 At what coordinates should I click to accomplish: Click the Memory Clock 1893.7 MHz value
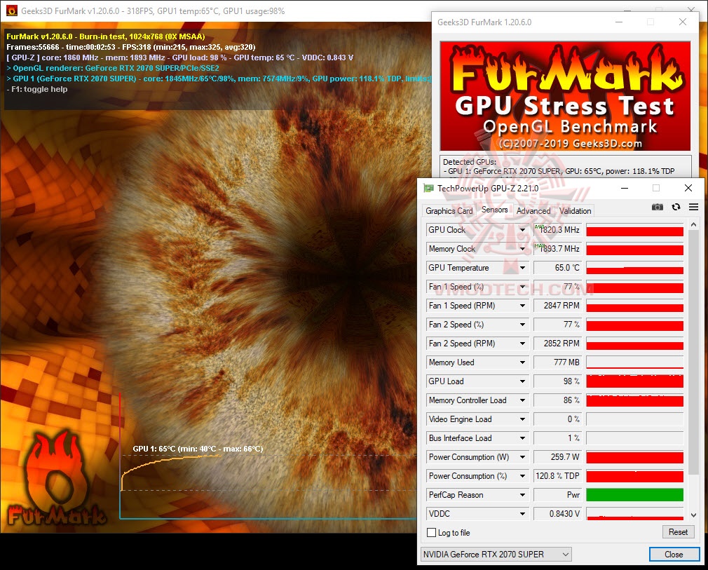tap(558, 249)
